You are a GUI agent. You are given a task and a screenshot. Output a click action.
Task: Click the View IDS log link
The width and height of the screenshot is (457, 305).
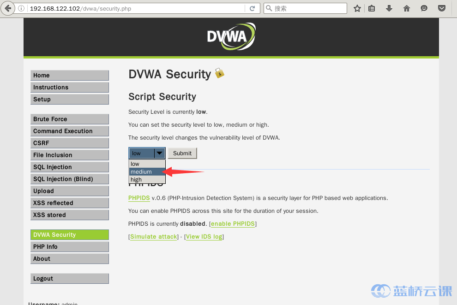(204, 237)
